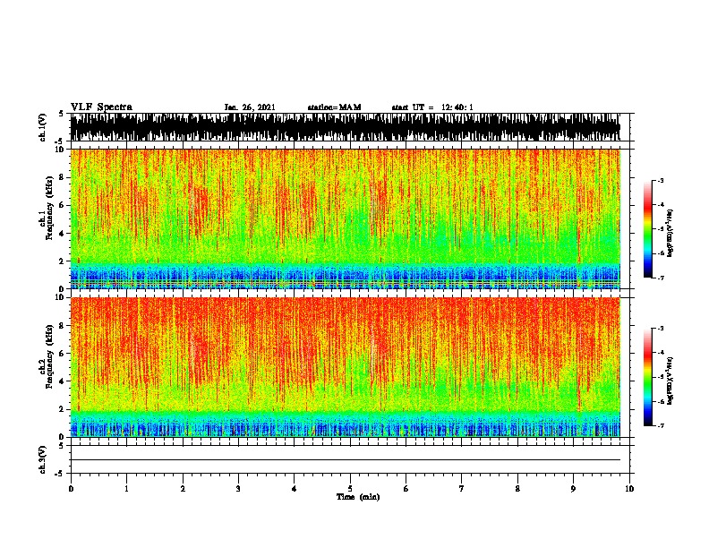709x548 pixels.
Task: Click the time axis tick label "4"
Action: [x=295, y=489]
